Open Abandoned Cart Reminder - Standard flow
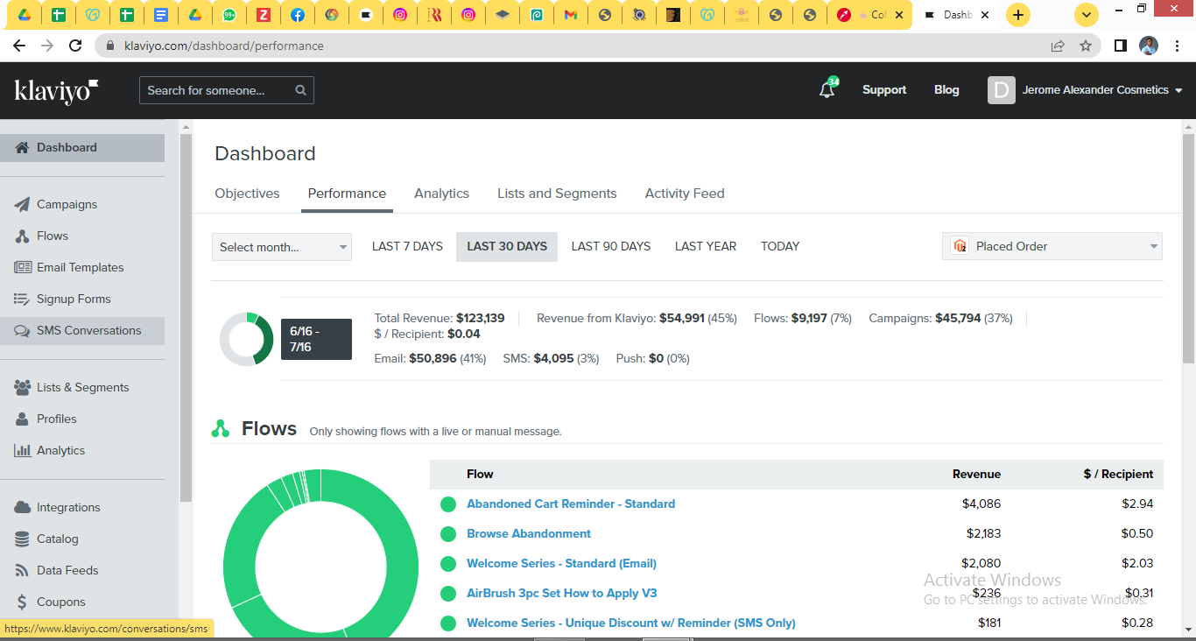 [570, 504]
